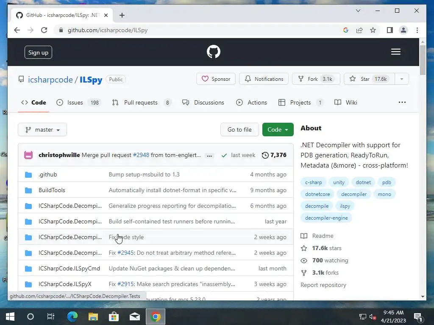Open the Chrome profile avatar

[x=403, y=30]
